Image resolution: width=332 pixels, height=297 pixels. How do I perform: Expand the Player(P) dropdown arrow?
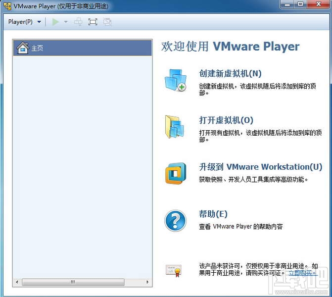[39, 22]
